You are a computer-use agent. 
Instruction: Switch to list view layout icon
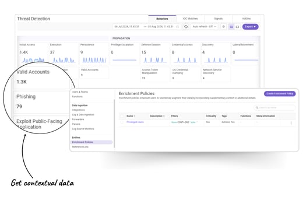(x=231, y=27)
